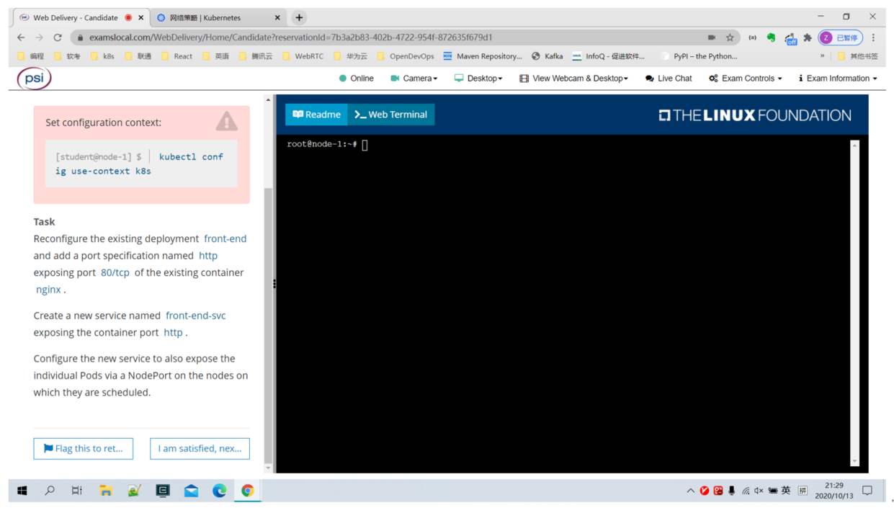Click the 80/tcp port text
The height and width of the screenshot is (513, 894).
pyautogui.click(x=115, y=272)
